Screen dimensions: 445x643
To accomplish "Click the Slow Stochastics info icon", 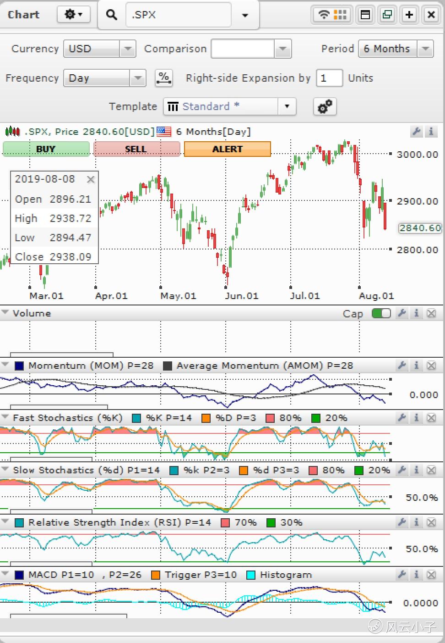I will [417, 470].
